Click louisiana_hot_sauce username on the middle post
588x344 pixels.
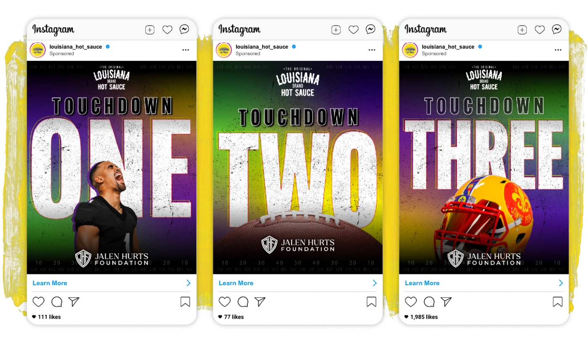click(262, 47)
